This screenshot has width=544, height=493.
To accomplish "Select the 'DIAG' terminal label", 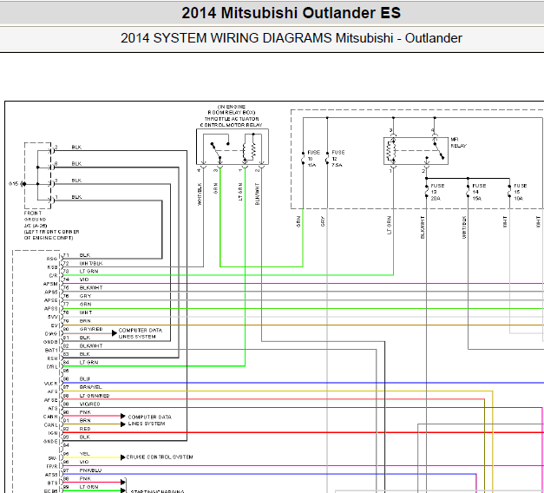I will (x=51, y=333).
